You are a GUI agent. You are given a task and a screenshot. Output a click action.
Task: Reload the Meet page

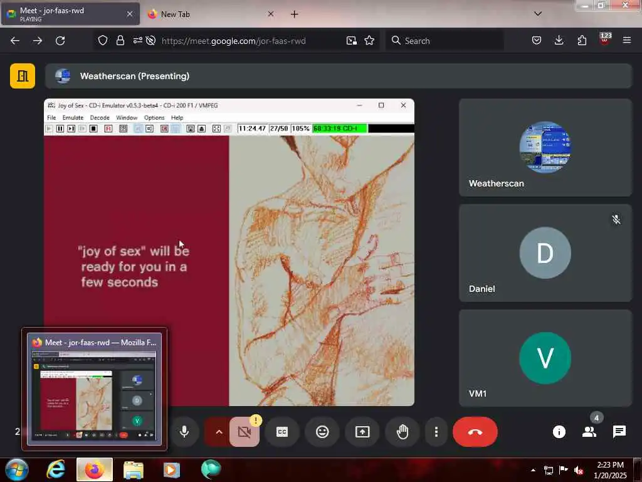coord(60,41)
